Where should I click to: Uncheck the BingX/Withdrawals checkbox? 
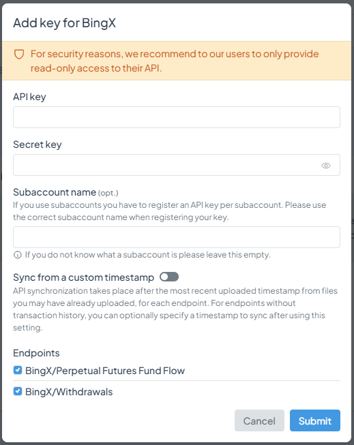coord(18,391)
